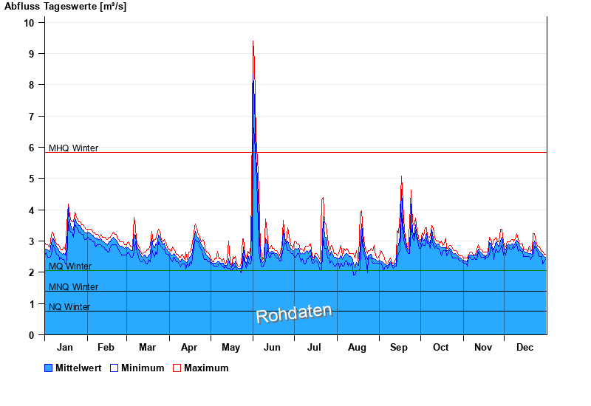
Task: Select the Mittelwert legend label
Action: point(78,368)
